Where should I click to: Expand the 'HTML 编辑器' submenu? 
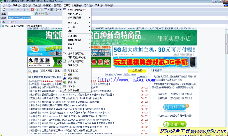click(x=77, y=40)
